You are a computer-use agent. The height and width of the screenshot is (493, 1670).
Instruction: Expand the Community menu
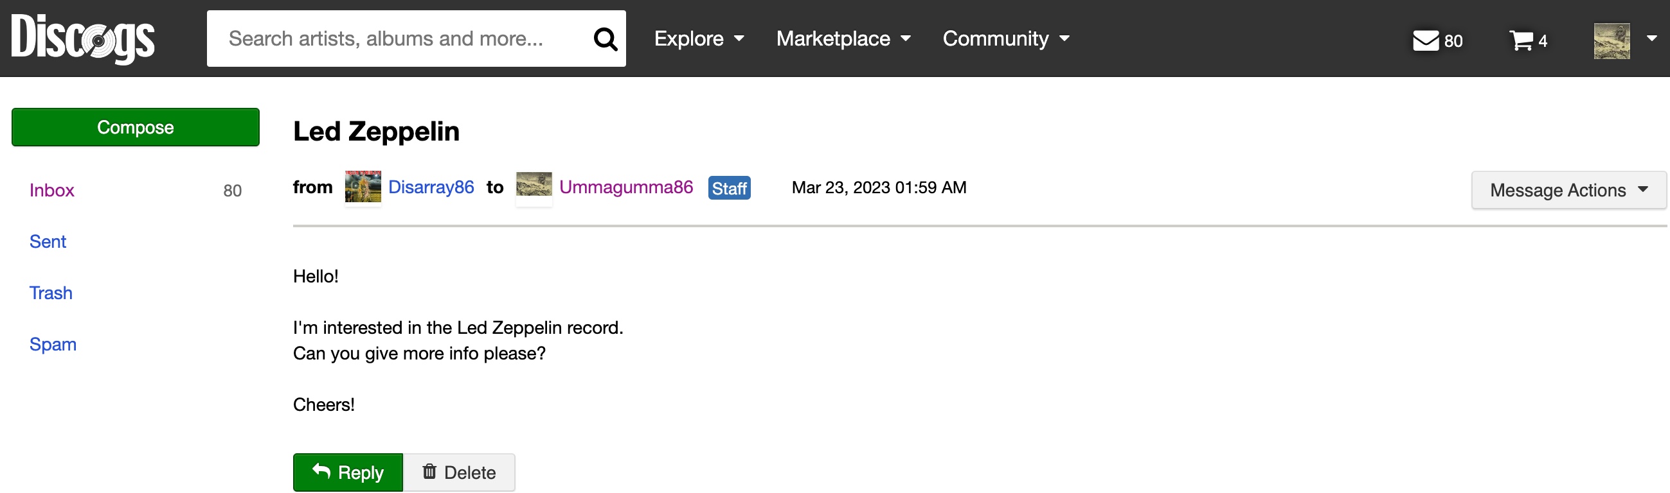1005,39
